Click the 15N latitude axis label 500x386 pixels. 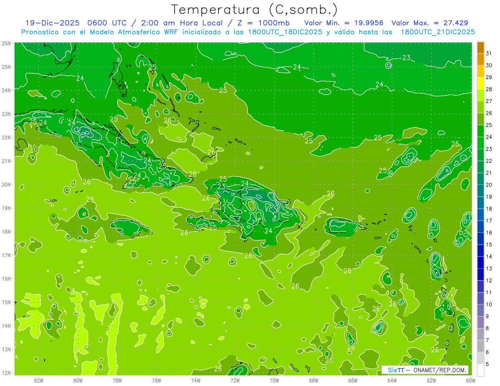tap(6, 302)
